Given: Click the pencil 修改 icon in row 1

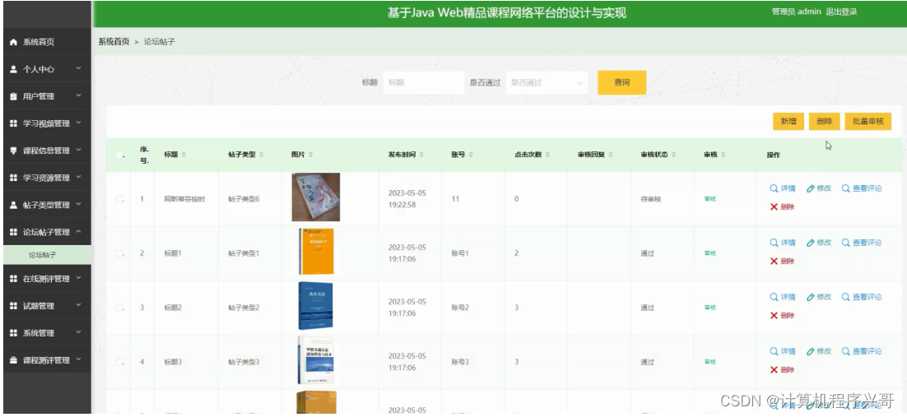Looking at the screenshot, I should pyautogui.click(x=811, y=188).
